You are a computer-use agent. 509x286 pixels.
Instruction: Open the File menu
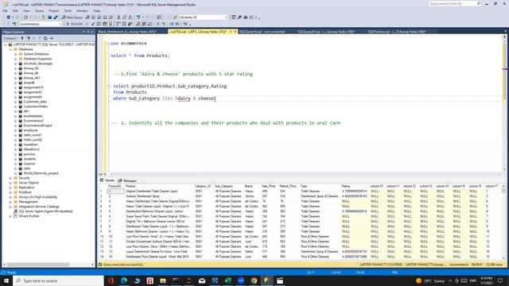coord(6,10)
